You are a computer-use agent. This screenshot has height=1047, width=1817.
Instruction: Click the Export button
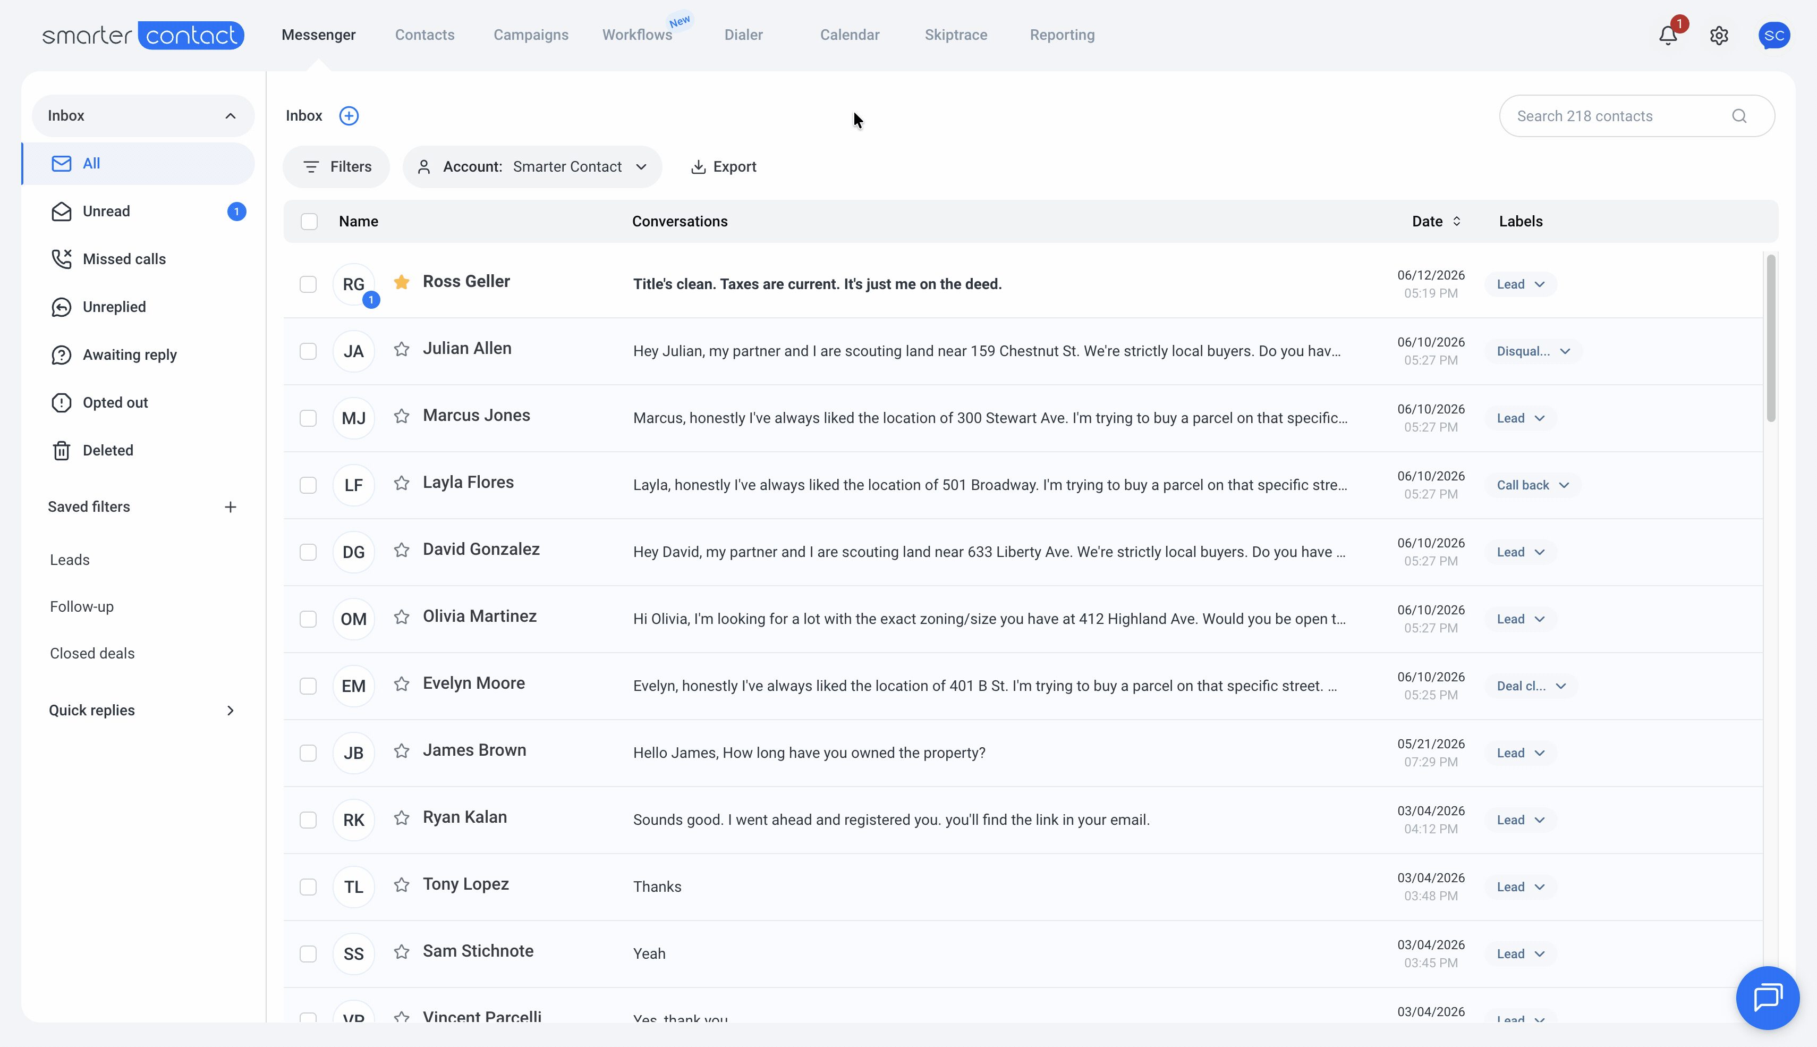pyautogui.click(x=724, y=167)
